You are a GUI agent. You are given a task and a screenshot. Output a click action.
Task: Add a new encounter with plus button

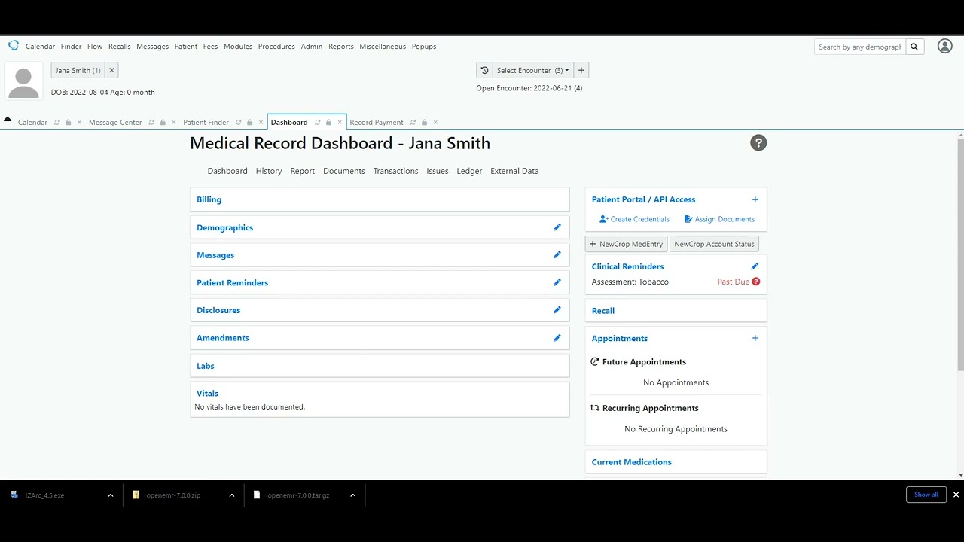click(x=581, y=70)
